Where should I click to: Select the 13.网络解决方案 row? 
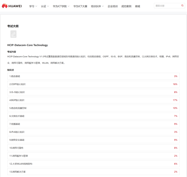coord(93,172)
